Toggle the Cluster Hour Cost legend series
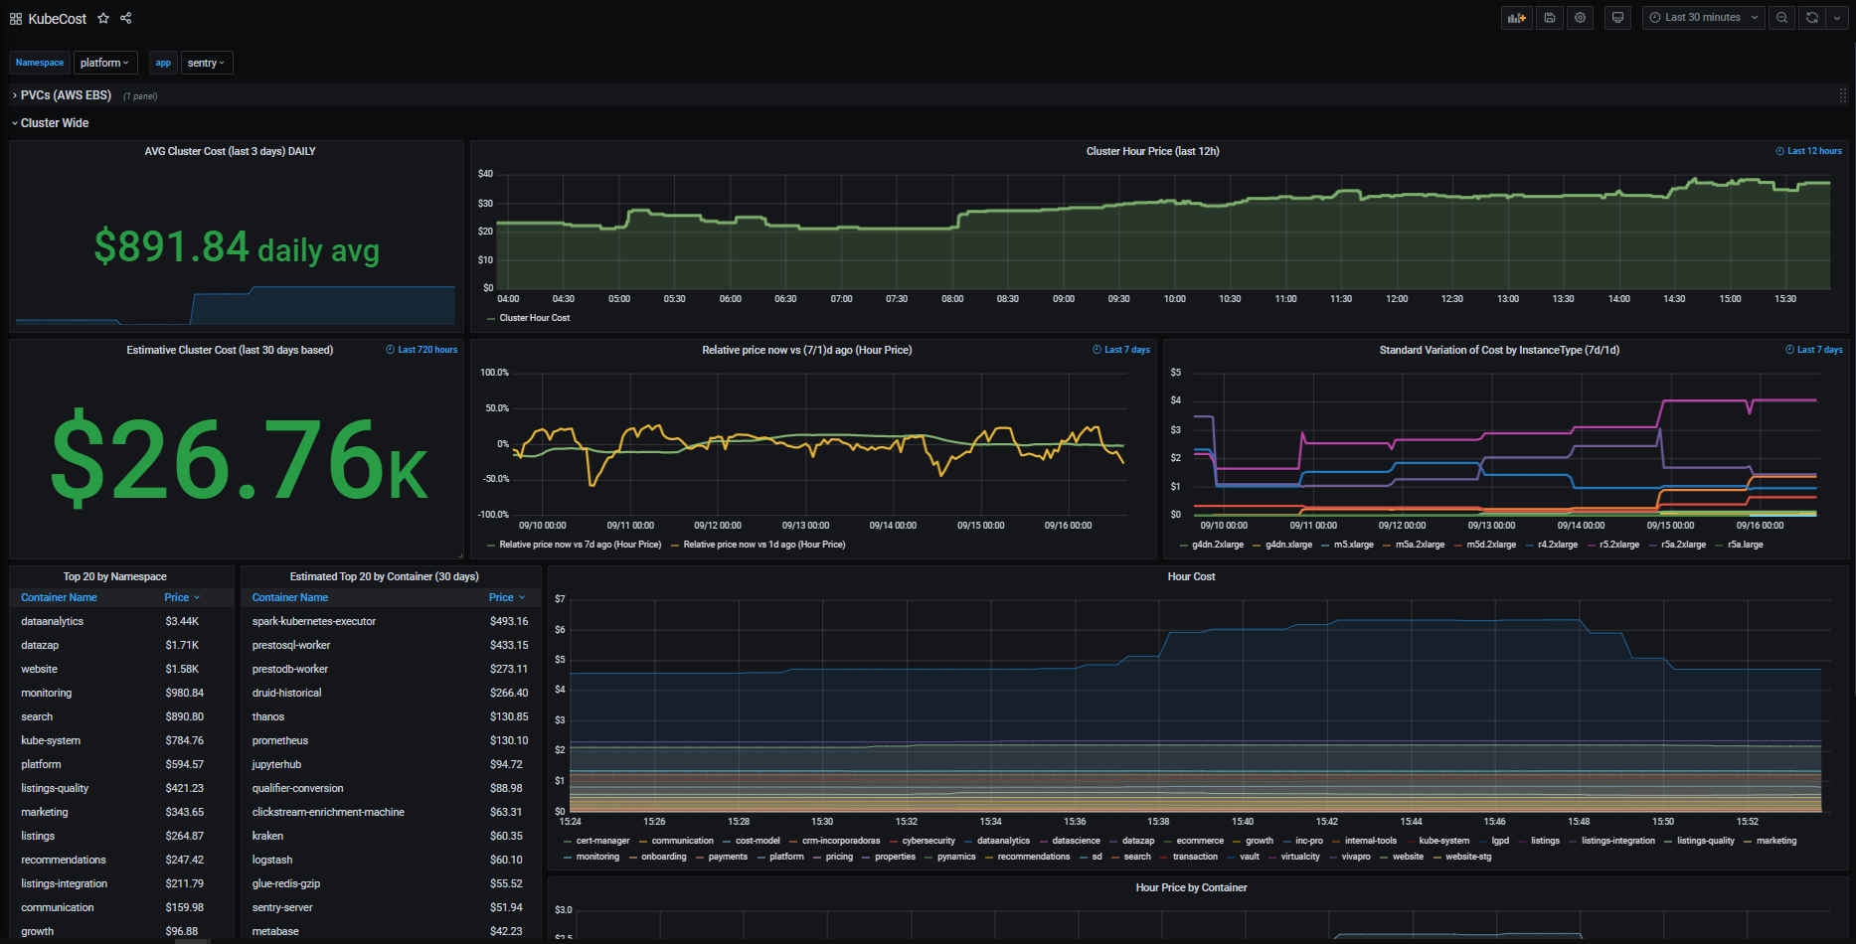This screenshot has height=944, width=1856. (x=534, y=318)
